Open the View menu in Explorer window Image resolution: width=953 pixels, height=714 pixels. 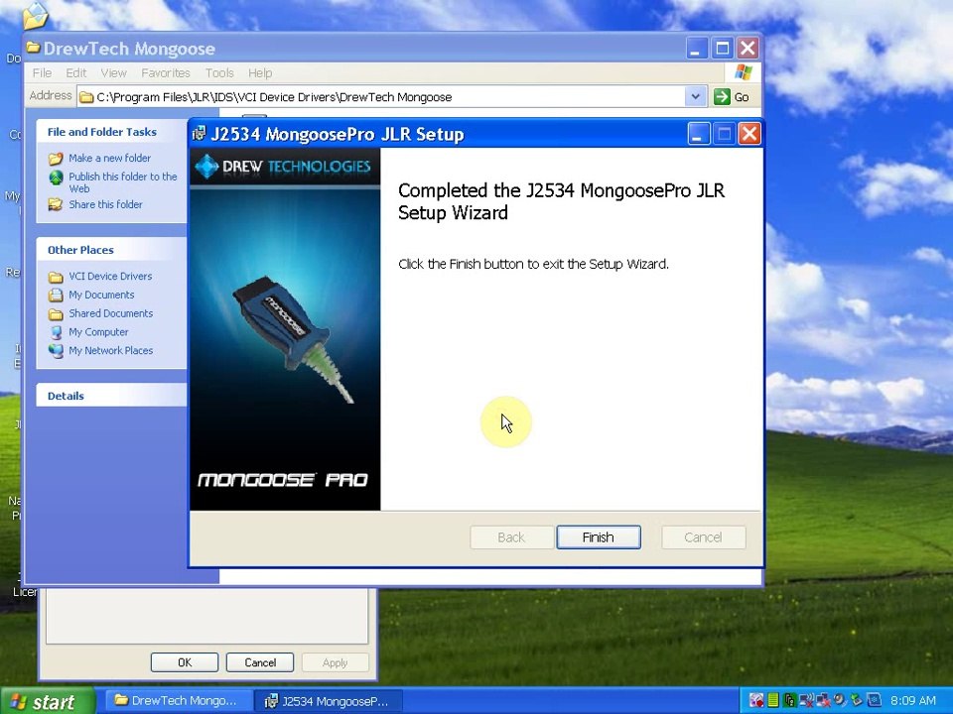113,72
